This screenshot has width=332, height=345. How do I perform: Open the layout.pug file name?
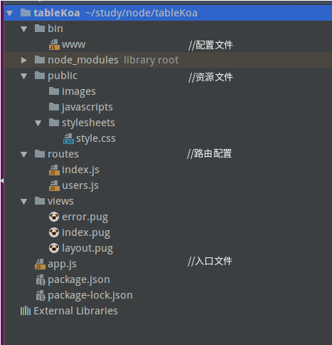[87, 249]
